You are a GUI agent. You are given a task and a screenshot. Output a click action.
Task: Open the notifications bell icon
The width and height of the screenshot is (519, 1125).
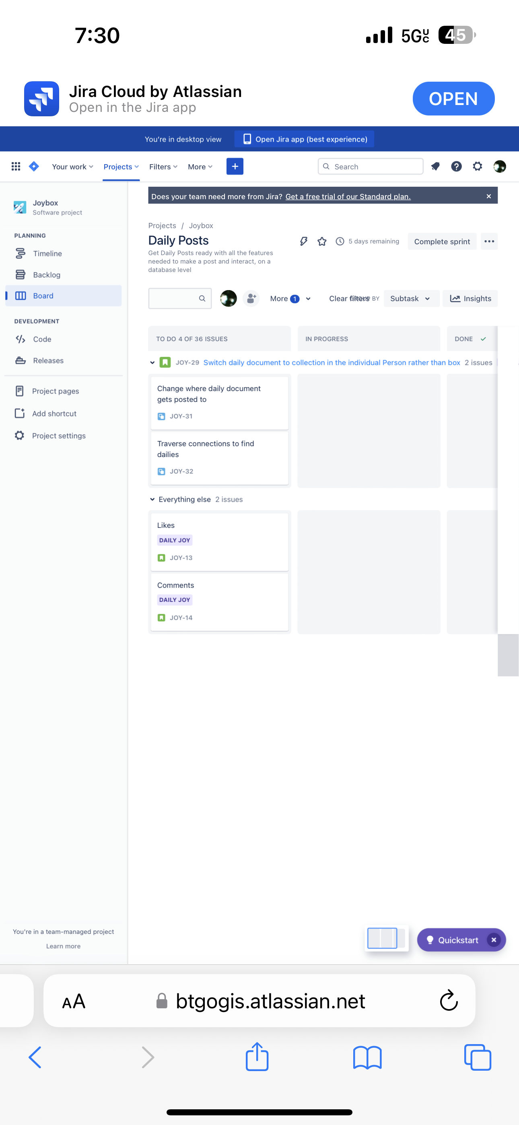(x=435, y=167)
